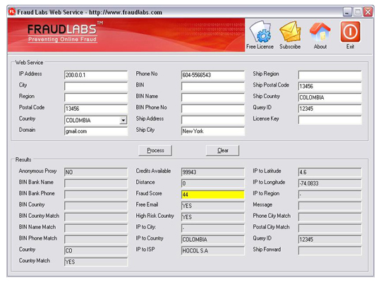Click the Ship Postal Code input field
Screen dimensions: 381x282
coord(329,86)
